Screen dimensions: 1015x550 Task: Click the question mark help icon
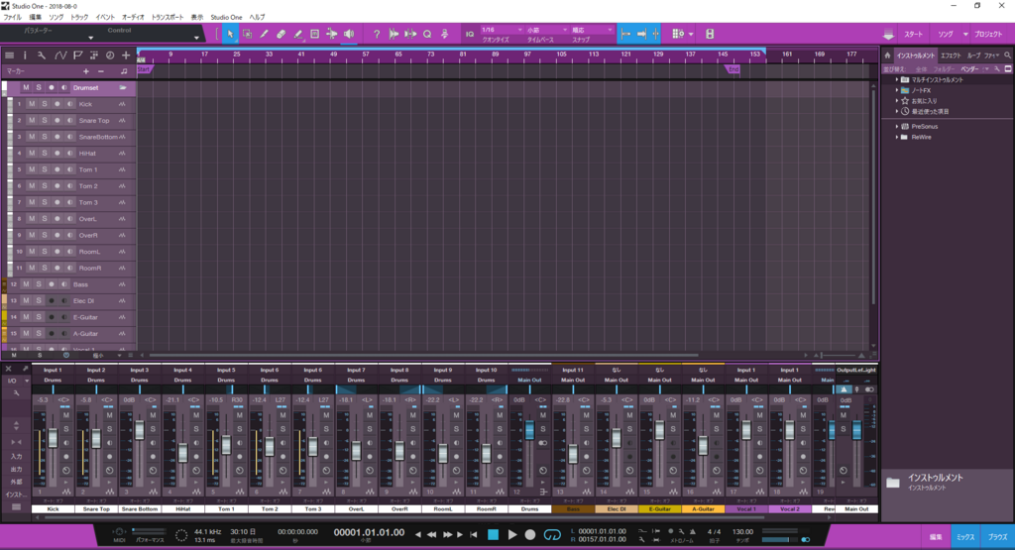coord(376,34)
